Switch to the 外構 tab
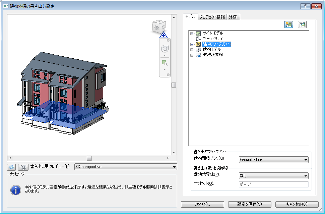Screen dimensions: 325x214 [x=233, y=17]
